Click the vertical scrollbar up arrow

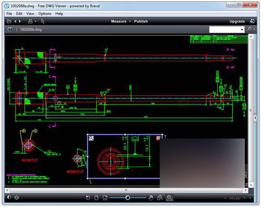(251, 37)
